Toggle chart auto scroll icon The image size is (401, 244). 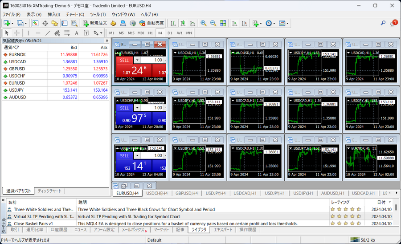(234, 23)
